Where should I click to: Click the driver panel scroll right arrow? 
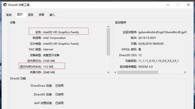[185, 72]
